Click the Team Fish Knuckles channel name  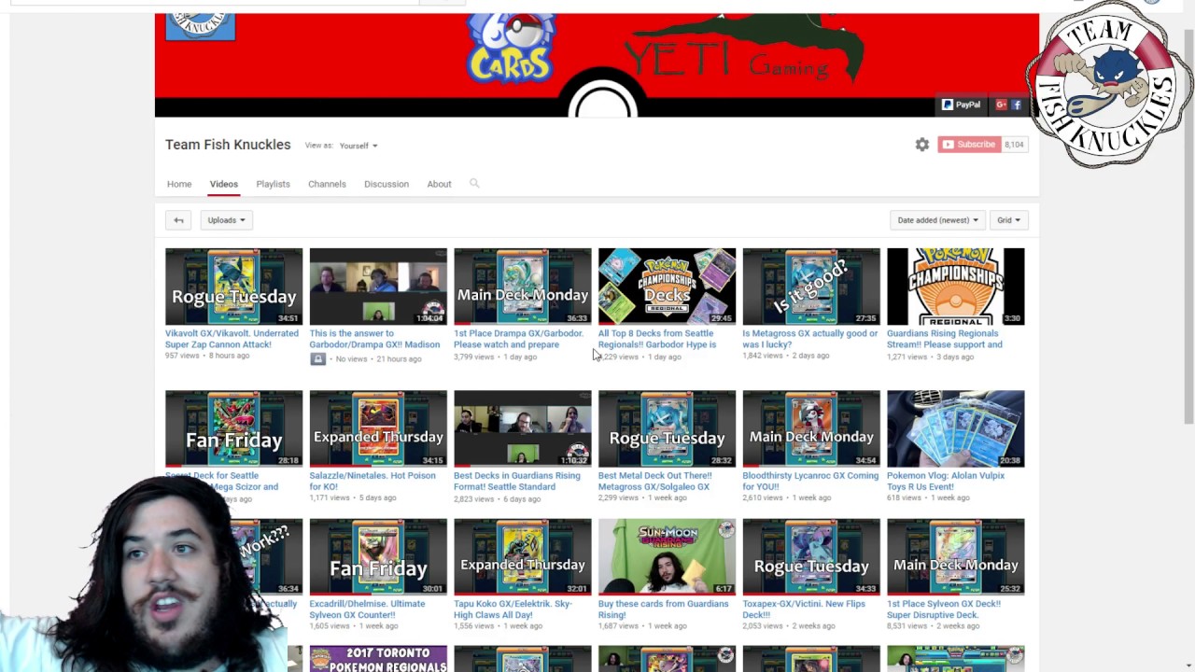228,145
